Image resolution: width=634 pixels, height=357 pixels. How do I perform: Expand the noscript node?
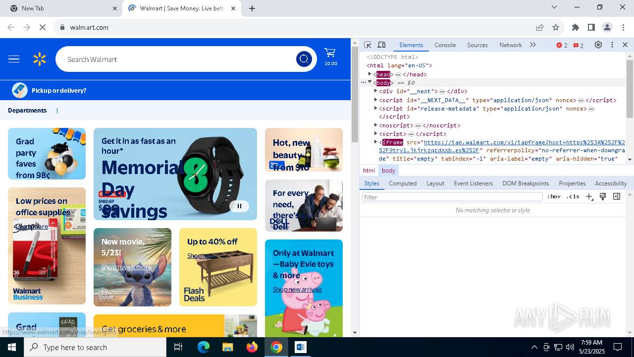tap(375, 125)
